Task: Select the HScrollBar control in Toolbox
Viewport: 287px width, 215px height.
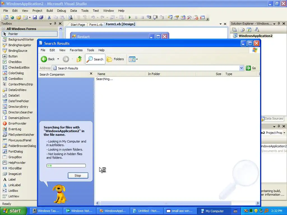Action: tap(15, 168)
